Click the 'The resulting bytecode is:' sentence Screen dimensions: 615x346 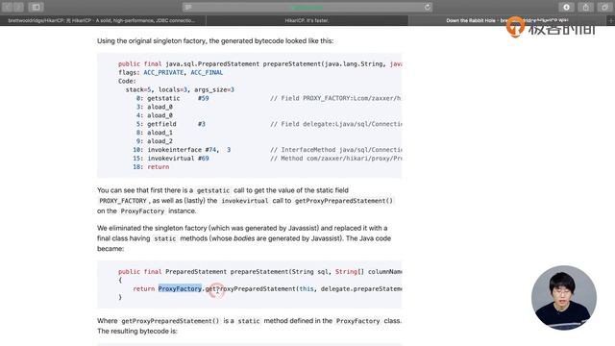(x=137, y=331)
